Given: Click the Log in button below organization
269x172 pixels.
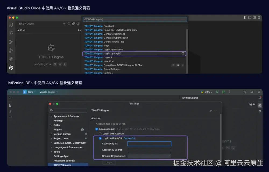Looking at the screenshot, I should pyautogui.click(x=109, y=162).
